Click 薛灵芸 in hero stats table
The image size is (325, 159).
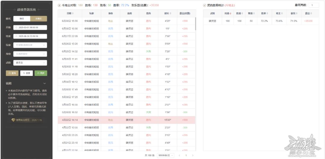pyautogui.click(x=212, y=21)
